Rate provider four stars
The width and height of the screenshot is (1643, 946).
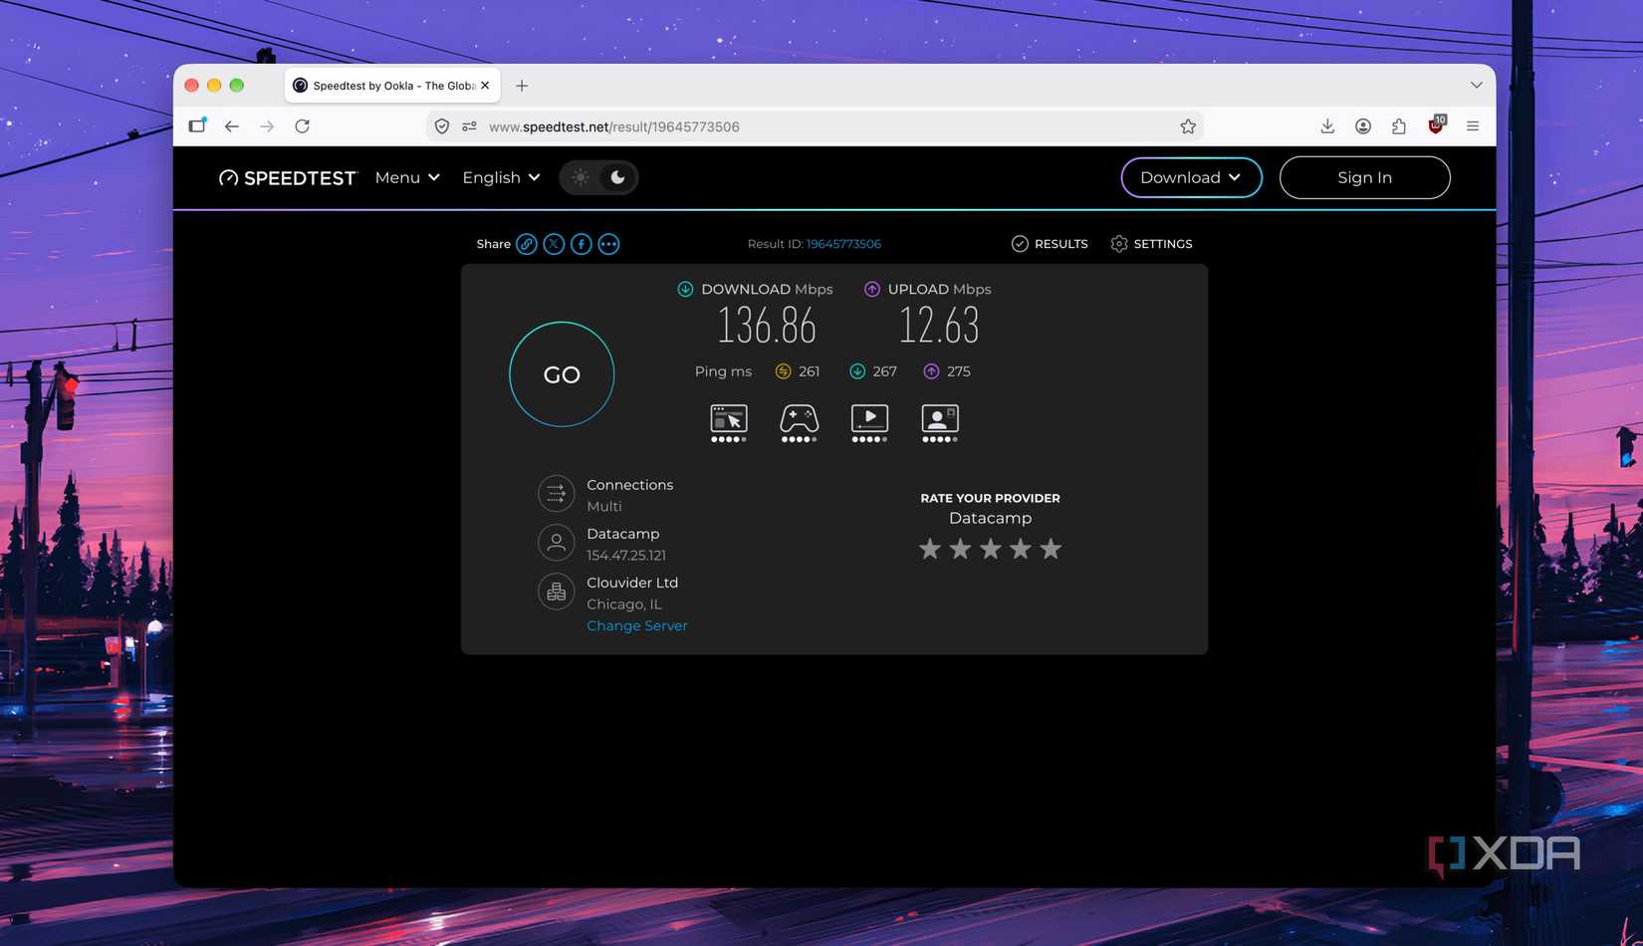click(x=1021, y=549)
